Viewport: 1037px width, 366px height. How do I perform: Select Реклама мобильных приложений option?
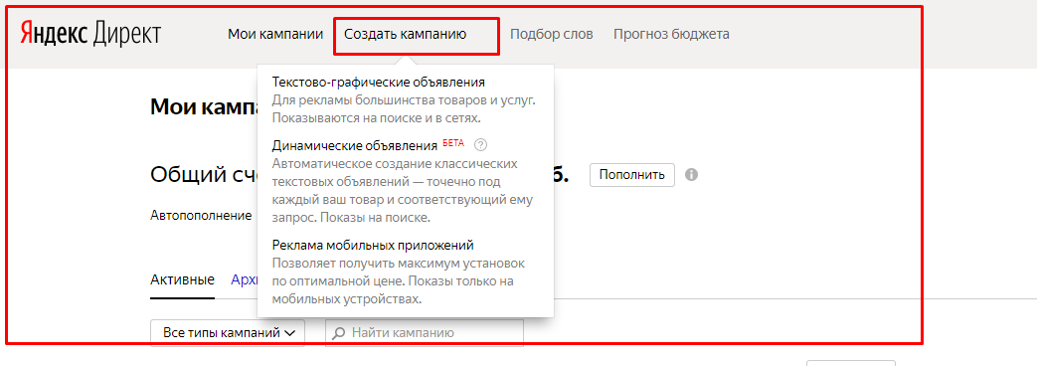pos(373,246)
